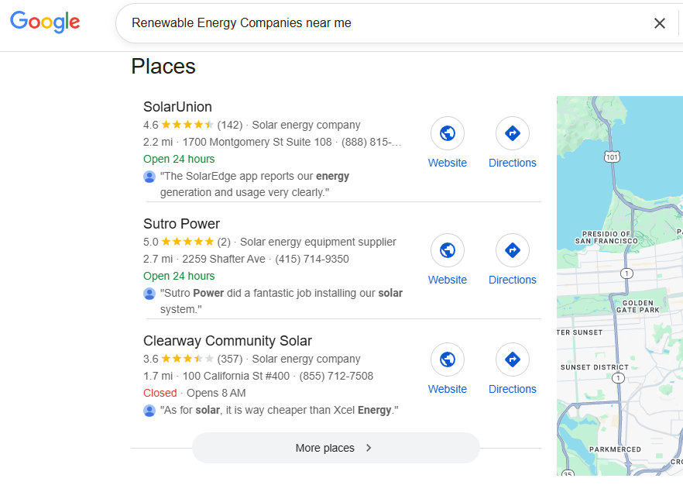
Task: Open Clearway Community Solar website icon
Action: (448, 359)
